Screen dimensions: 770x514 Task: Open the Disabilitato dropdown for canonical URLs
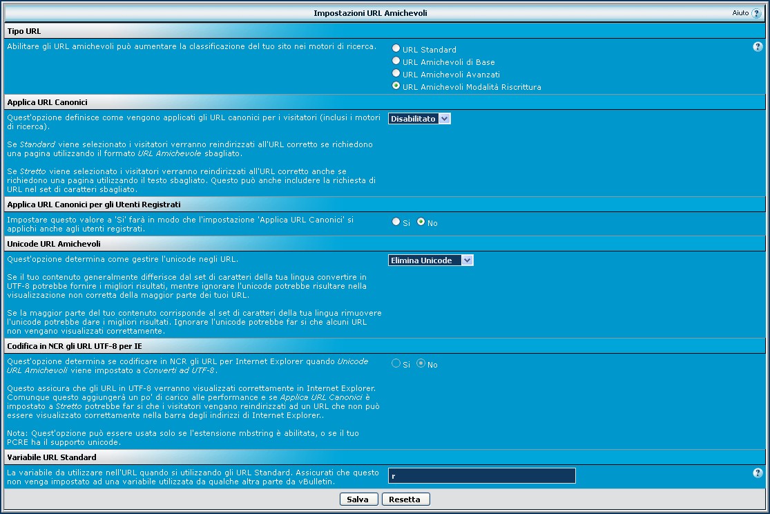(419, 119)
